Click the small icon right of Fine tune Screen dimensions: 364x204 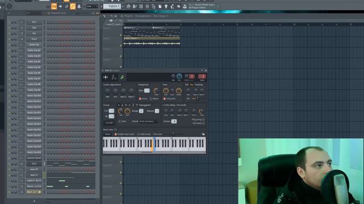(203, 134)
